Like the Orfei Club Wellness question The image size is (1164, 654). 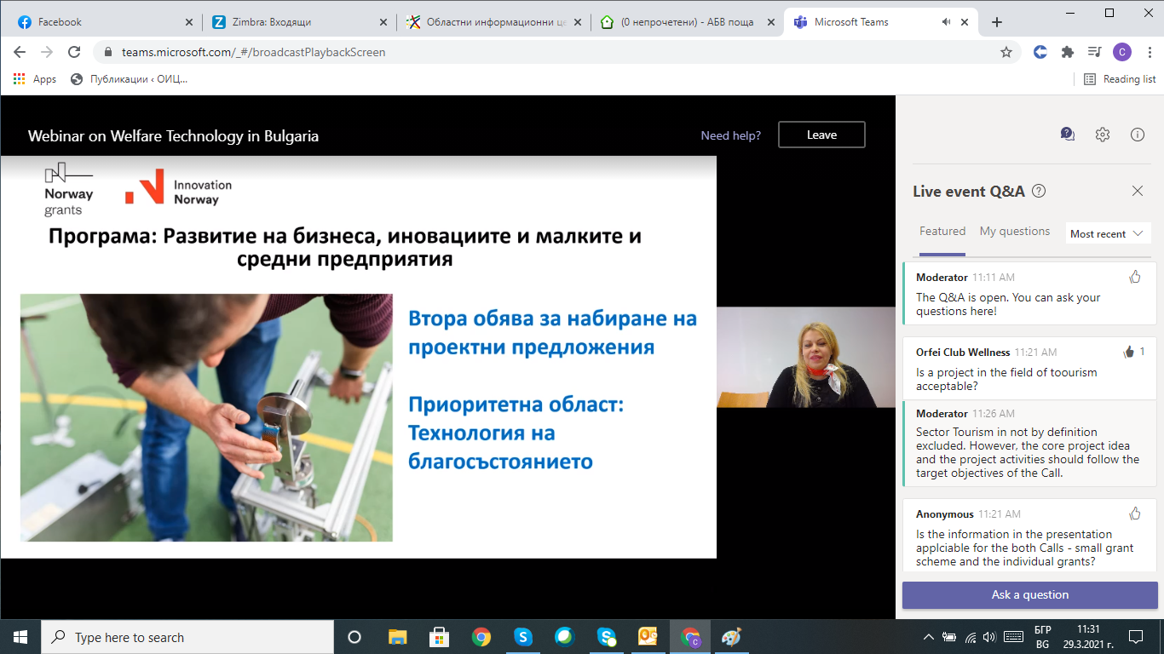(x=1130, y=351)
